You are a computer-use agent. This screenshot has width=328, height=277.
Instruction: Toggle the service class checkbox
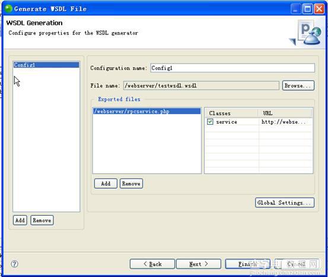pos(210,122)
